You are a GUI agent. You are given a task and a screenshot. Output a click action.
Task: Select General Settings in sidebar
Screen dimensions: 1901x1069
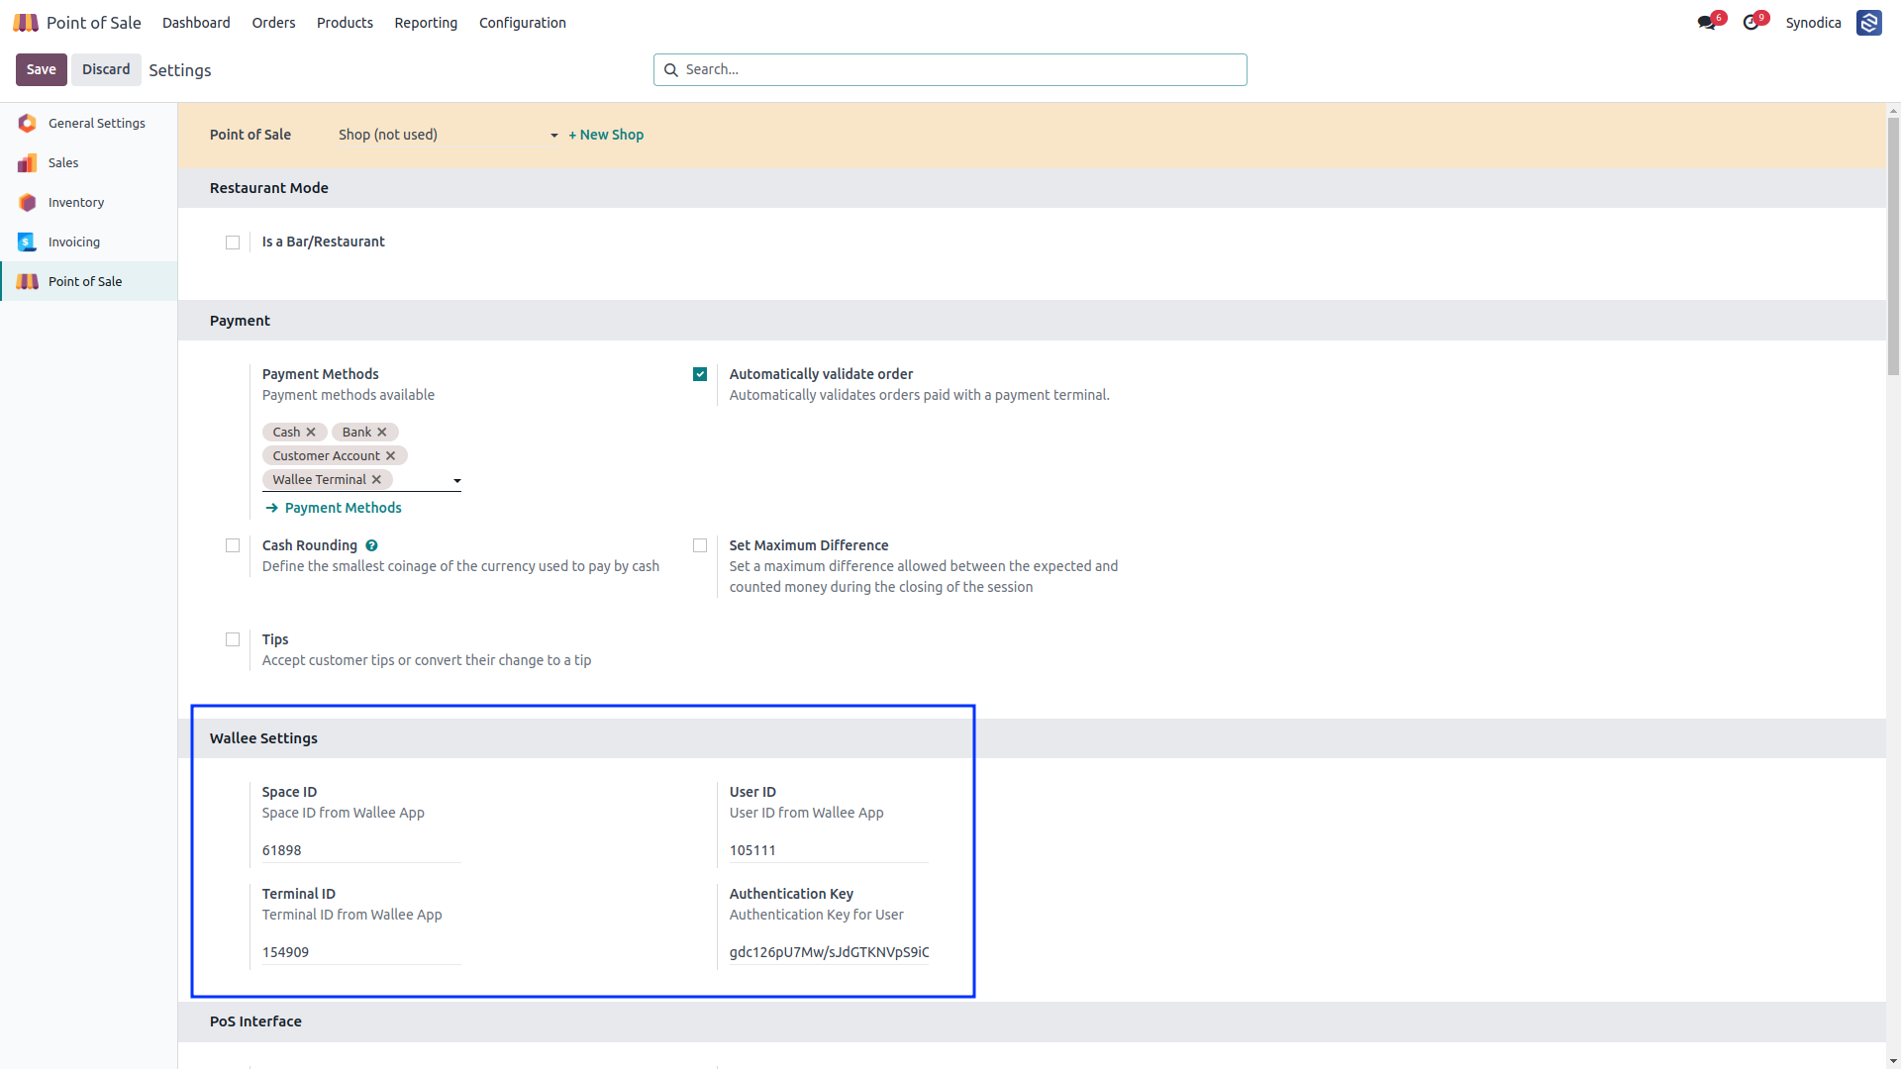(89, 123)
